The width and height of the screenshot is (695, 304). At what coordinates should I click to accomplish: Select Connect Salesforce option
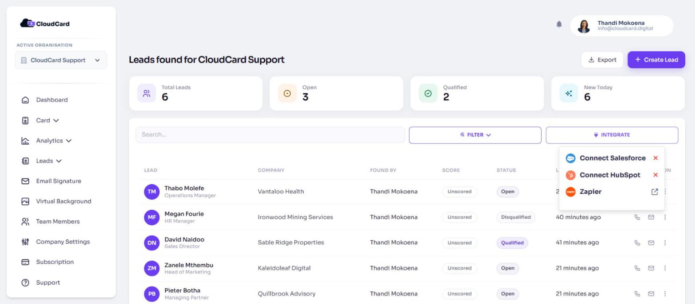tap(612, 158)
